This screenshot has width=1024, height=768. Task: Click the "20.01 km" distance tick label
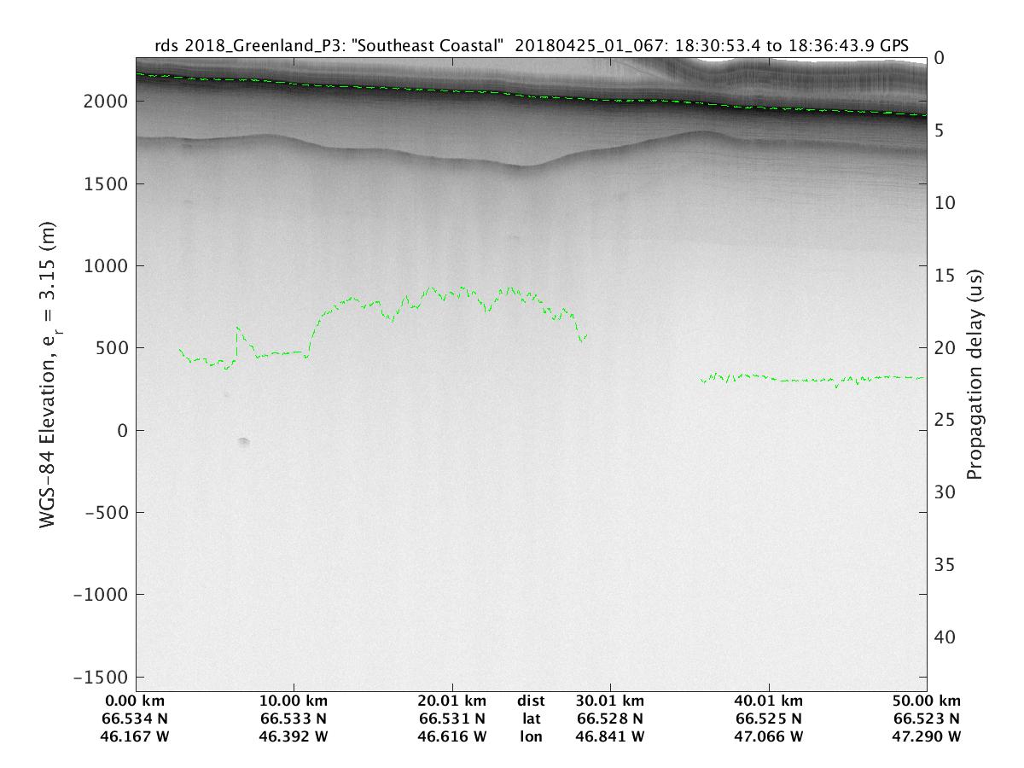click(x=452, y=701)
